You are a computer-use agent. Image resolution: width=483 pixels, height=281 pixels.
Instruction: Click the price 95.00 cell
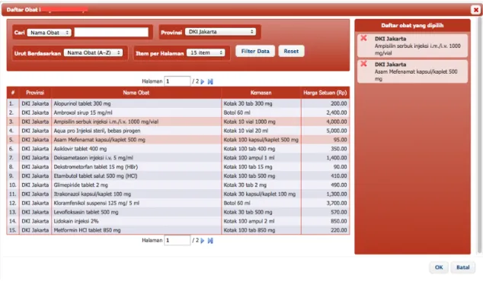pyautogui.click(x=325, y=140)
